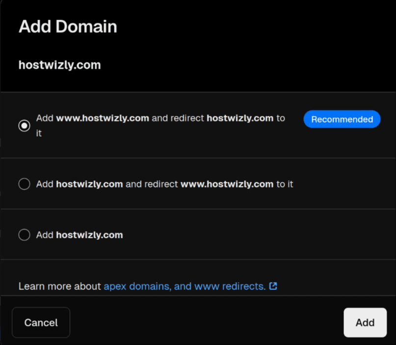396x345 pixels.
Task: Select the www.hostwizly.com redirect radio option
Action: (24, 126)
